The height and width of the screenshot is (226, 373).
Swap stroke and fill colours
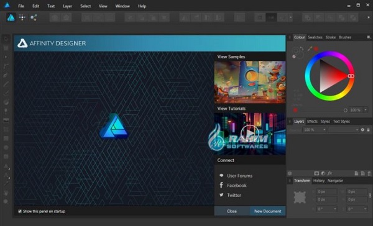(x=302, y=48)
